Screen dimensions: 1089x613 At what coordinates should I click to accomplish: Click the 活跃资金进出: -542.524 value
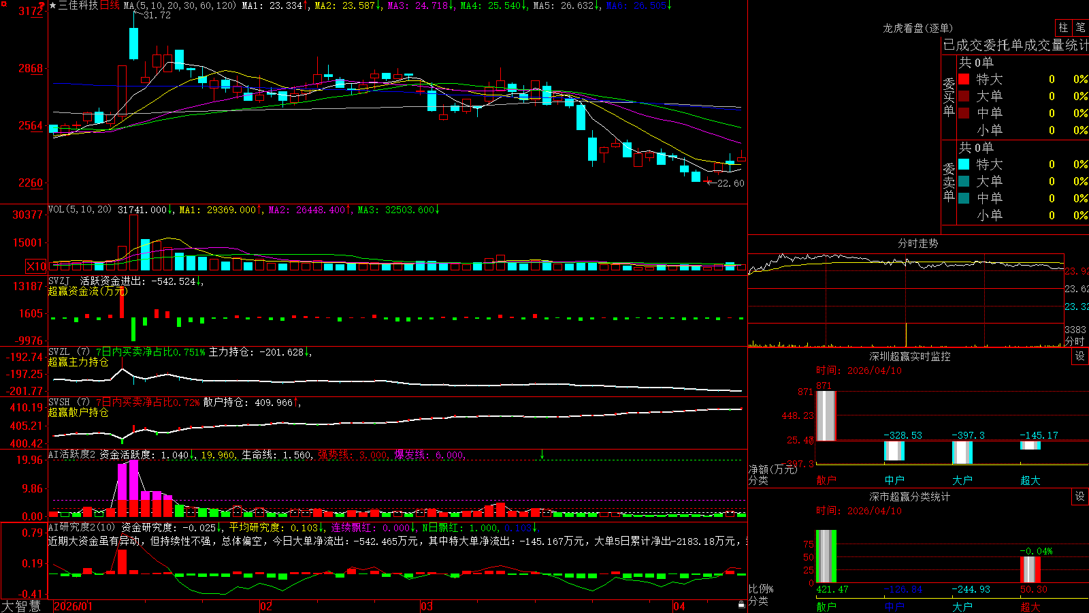138,281
